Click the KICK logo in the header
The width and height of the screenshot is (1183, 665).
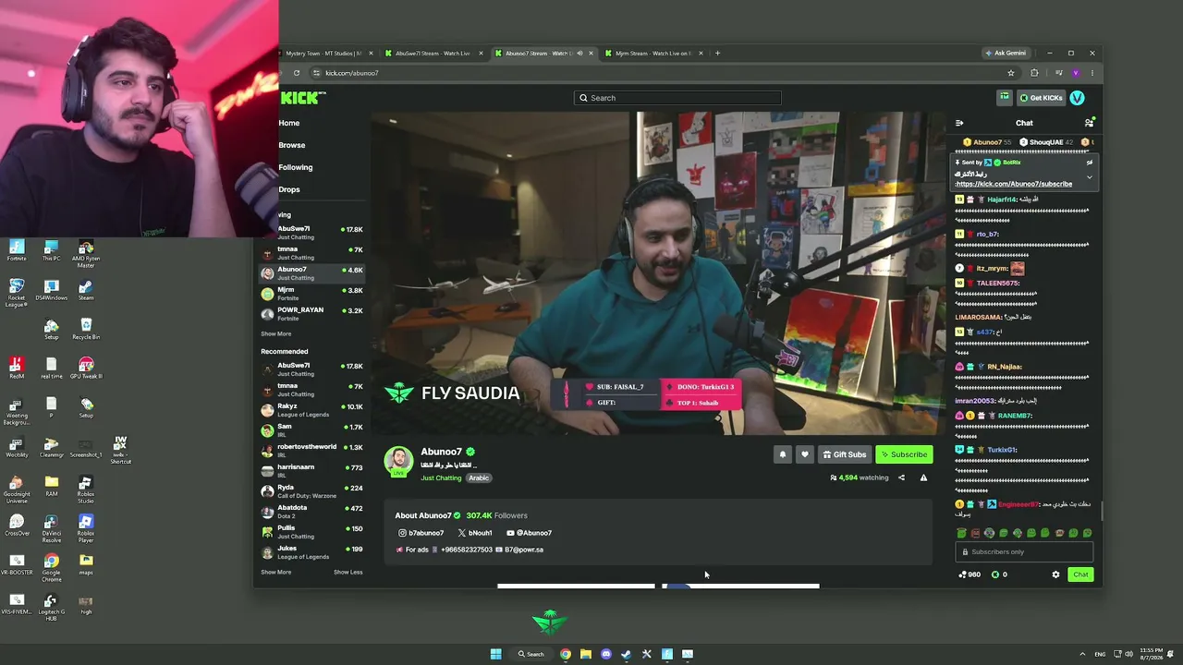point(301,98)
